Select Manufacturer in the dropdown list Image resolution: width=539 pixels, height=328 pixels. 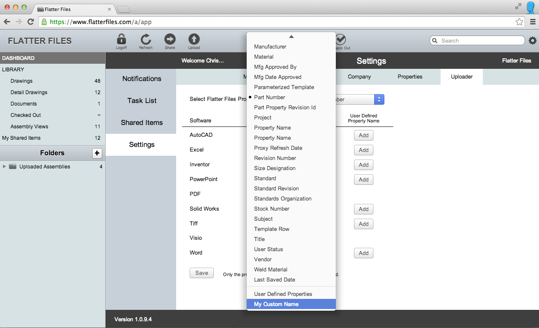291,46
